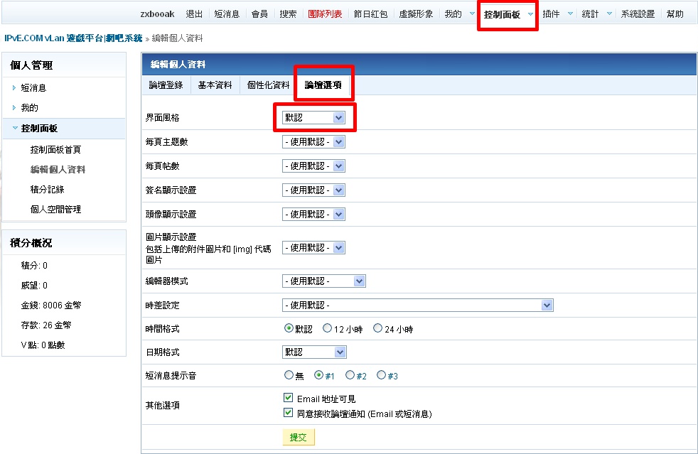This screenshot has height=454, width=698.
Task: Switch to the 個性化資料 tab
Action: tap(268, 85)
